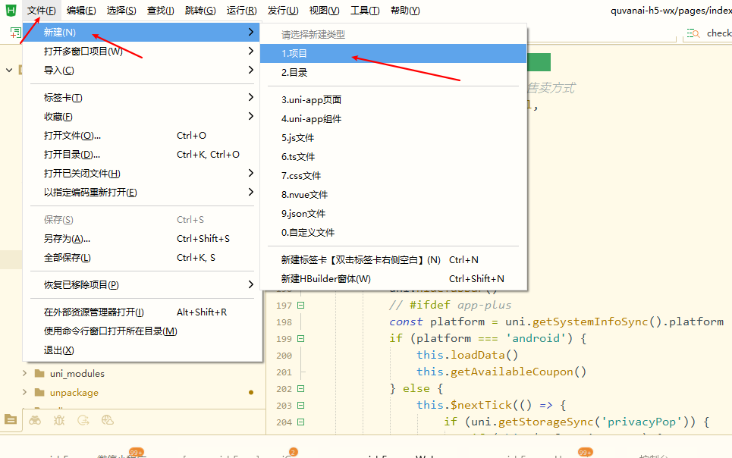
Task: Collapse code fold at line 202
Action: point(300,388)
